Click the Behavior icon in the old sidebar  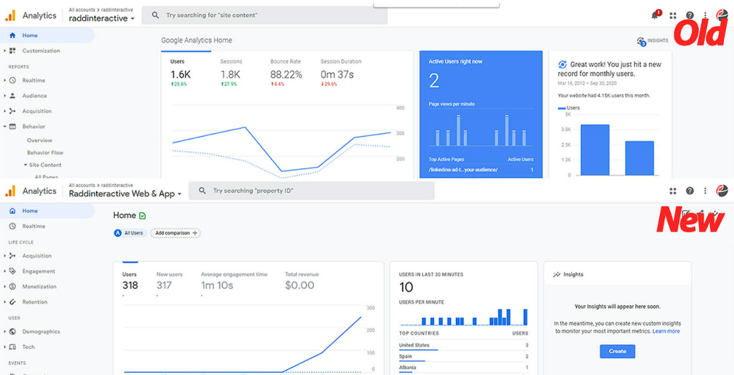[x=13, y=127]
